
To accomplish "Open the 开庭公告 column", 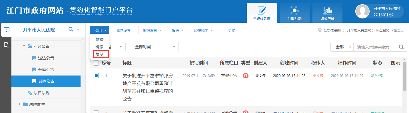I will pos(46,70).
